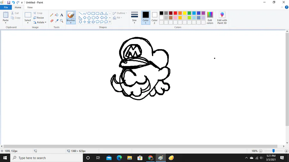Click the Brushes tool icon
This screenshot has height=162, width=289.
71,15
